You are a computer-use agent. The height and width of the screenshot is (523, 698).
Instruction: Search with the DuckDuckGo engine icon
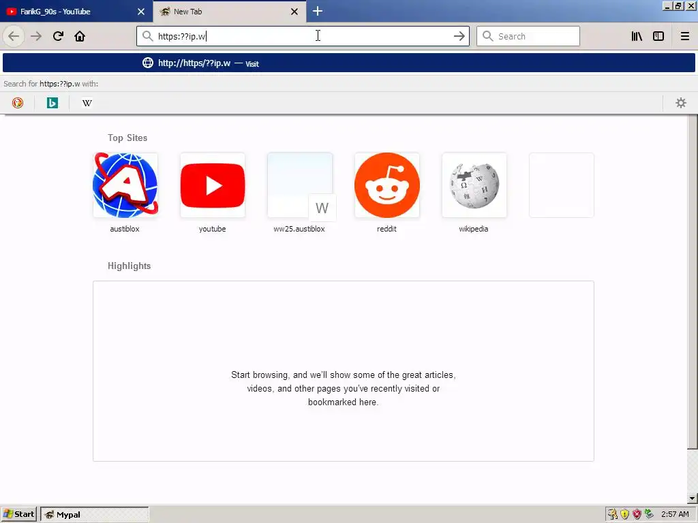point(17,103)
